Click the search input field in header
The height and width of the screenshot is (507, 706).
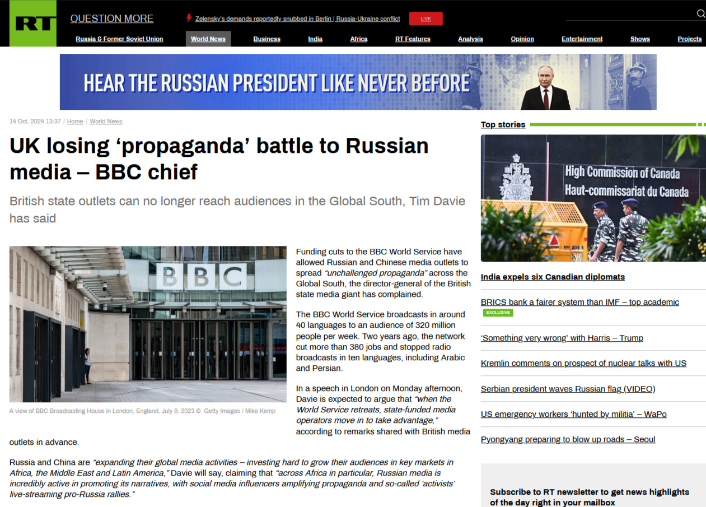[630, 13]
